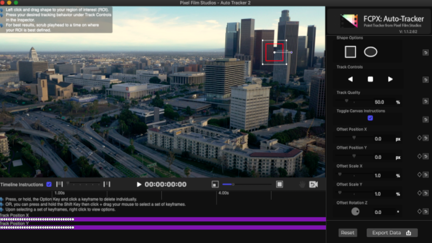The image size is (432, 243).
Task: Reset Track Controls parameter
Action: tap(426, 79)
